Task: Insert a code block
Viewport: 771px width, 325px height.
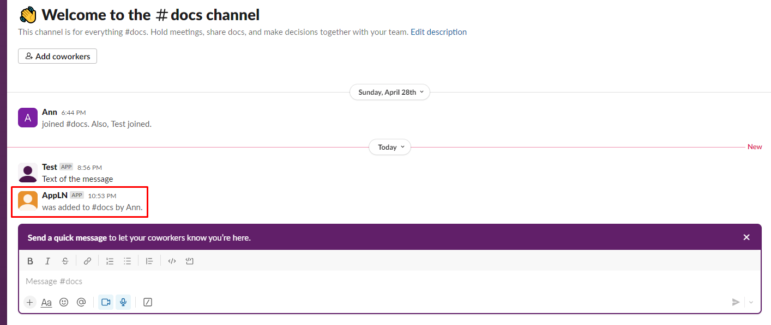Action: [189, 261]
